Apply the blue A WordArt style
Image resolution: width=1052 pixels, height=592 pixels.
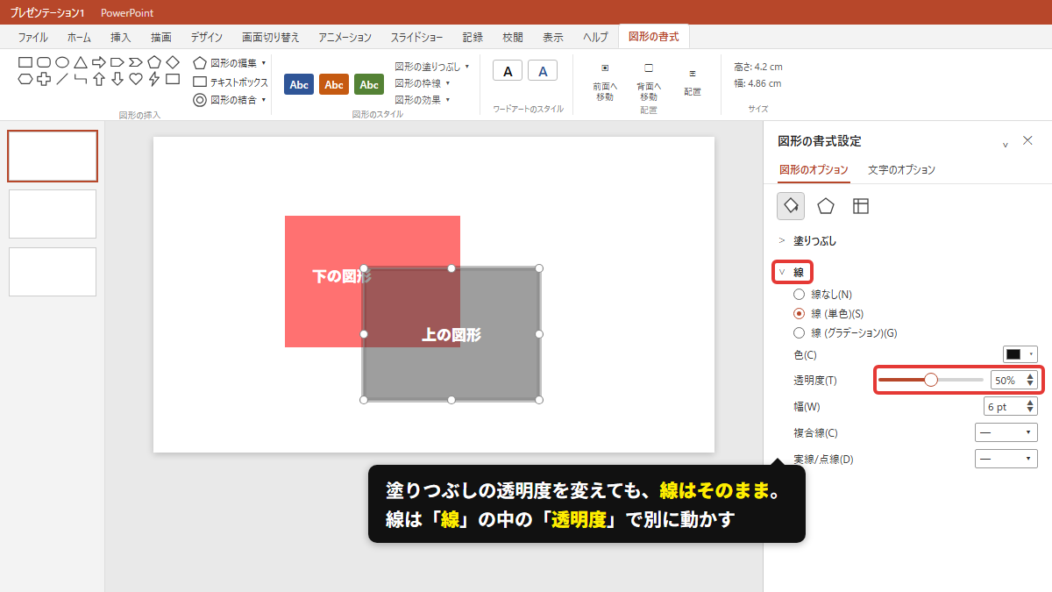(x=543, y=71)
